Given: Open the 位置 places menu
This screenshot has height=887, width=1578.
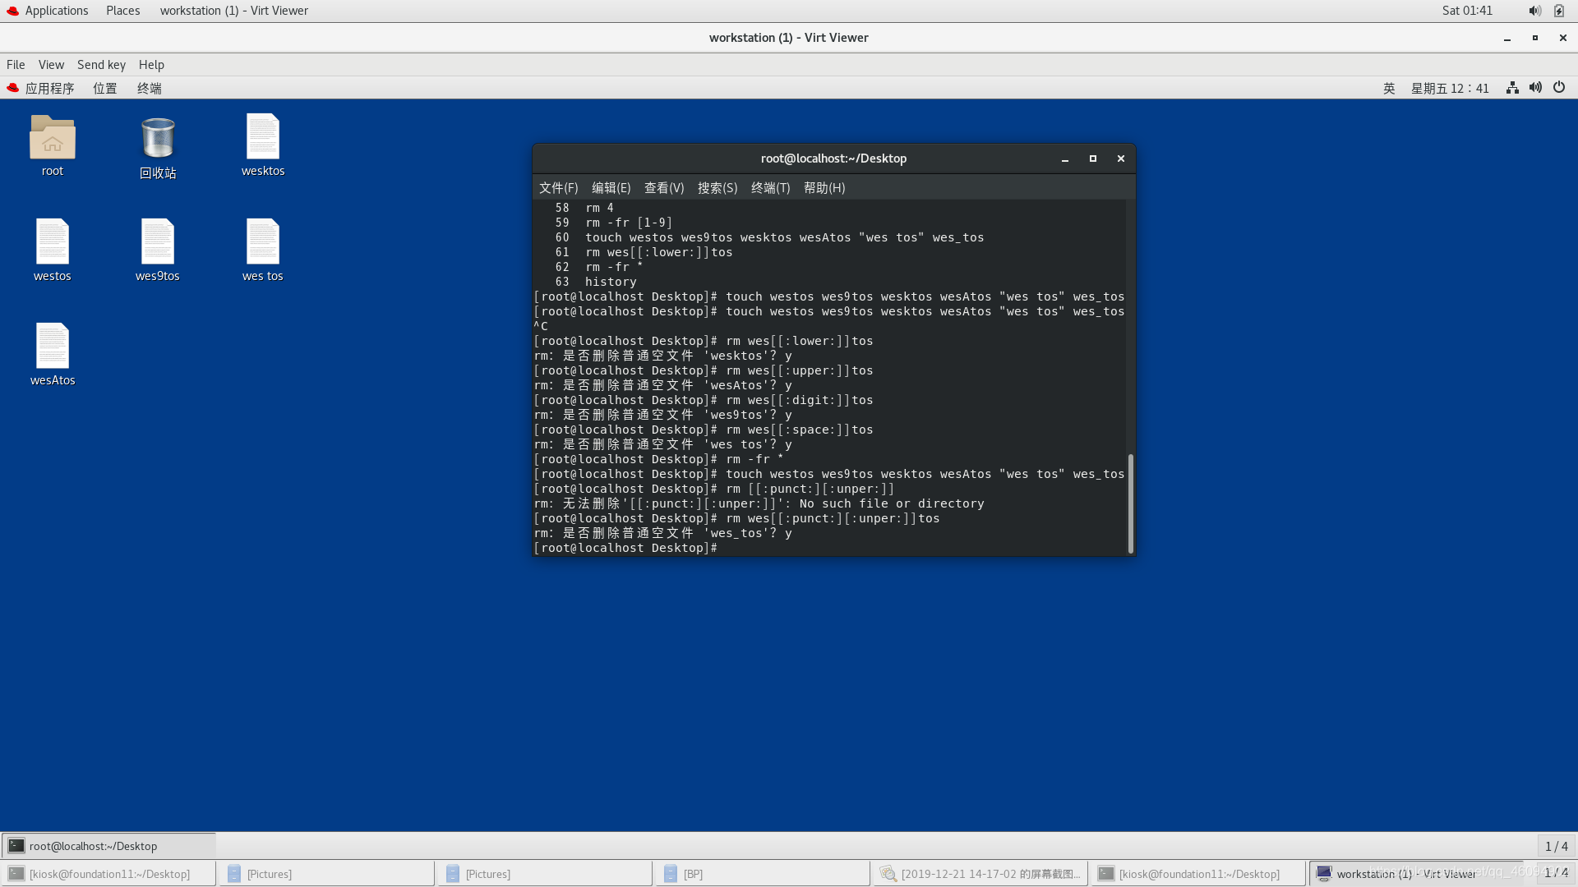Looking at the screenshot, I should tap(105, 88).
